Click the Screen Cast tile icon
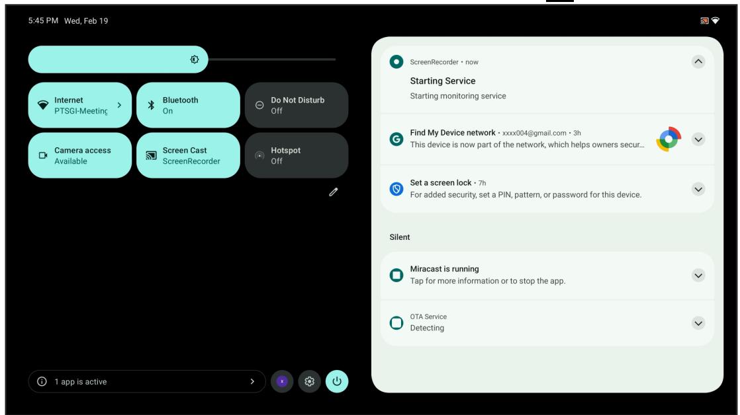The height and width of the screenshot is (415, 740). [x=151, y=155]
